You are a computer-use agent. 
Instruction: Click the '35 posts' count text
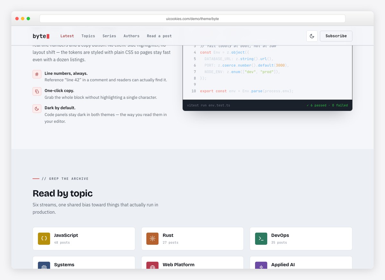279,243
